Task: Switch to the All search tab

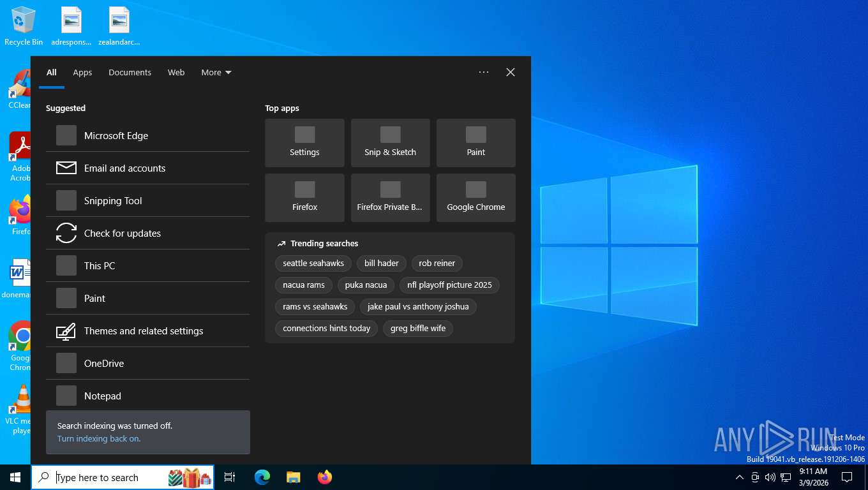Action: click(x=52, y=72)
